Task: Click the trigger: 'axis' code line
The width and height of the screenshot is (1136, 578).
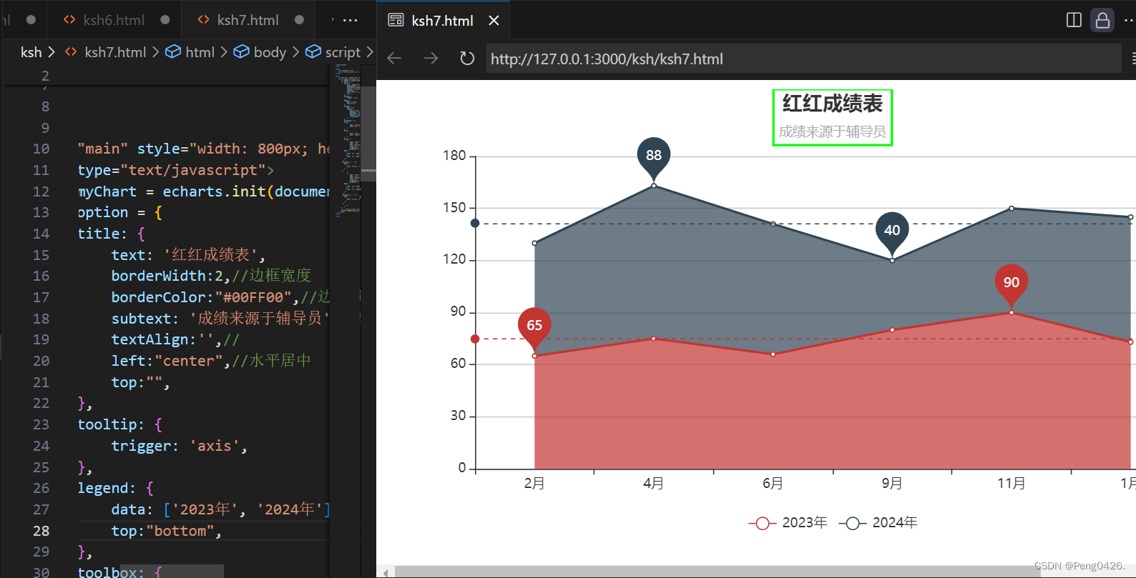Action: click(179, 446)
